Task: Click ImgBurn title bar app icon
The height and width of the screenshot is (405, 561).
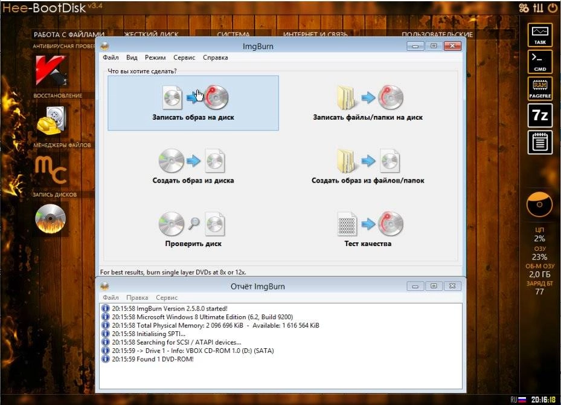Action: [x=104, y=46]
